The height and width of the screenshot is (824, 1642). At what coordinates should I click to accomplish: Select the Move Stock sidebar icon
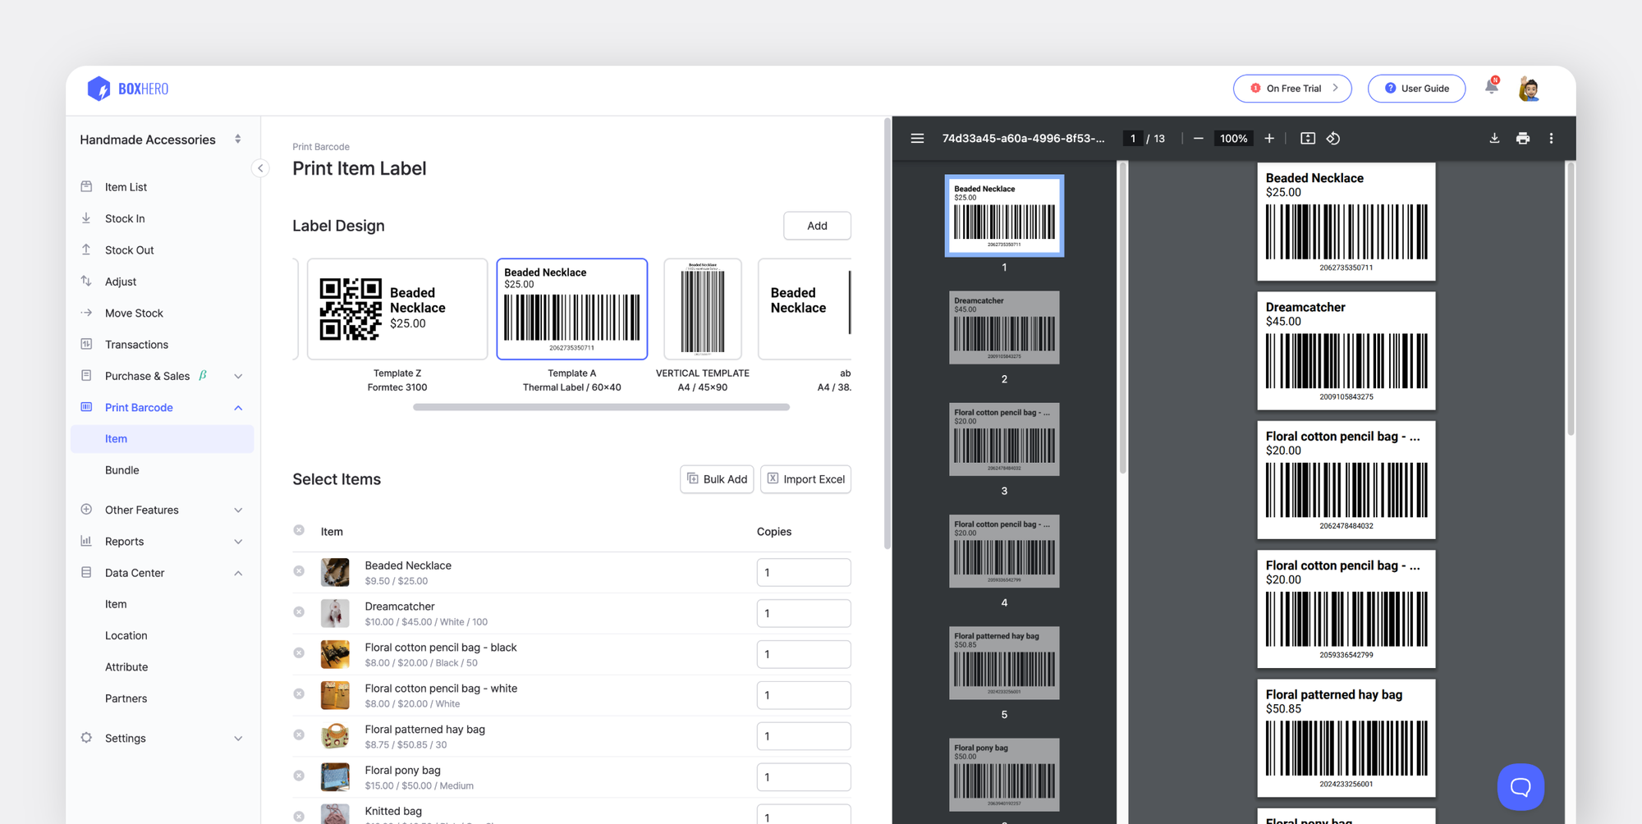pos(86,313)
